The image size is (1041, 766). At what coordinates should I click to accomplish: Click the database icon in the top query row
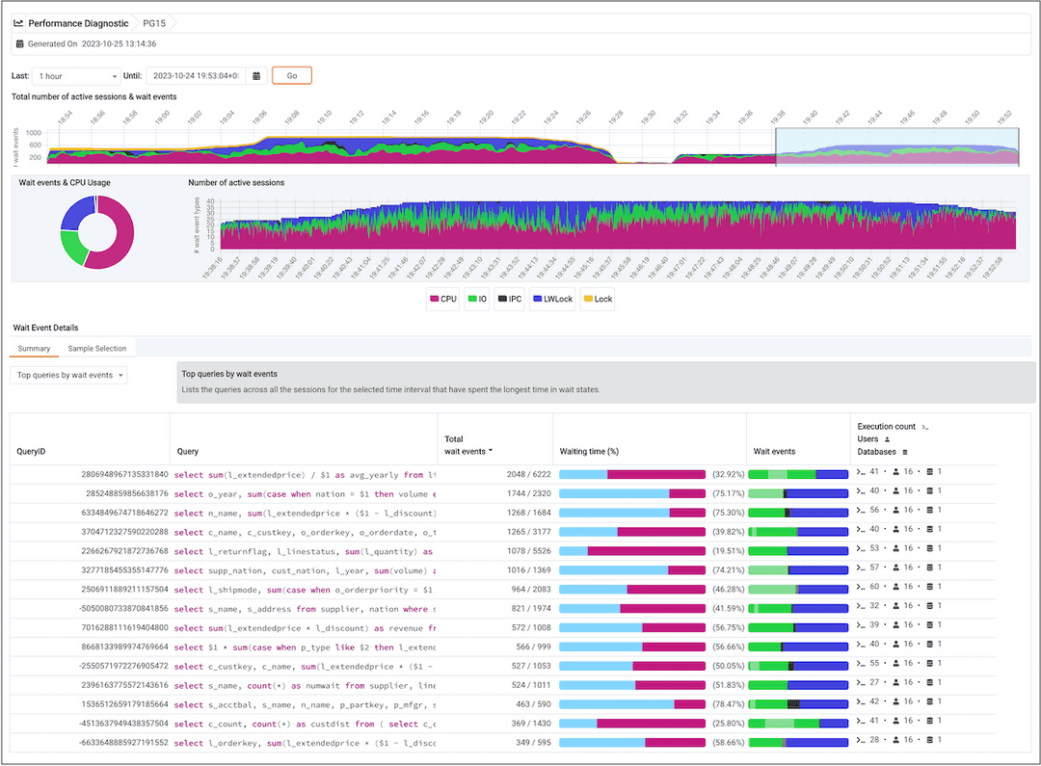[x=930, y=474]
